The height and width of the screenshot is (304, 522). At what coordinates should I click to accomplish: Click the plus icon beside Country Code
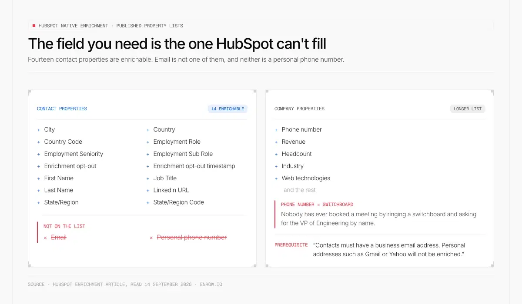coord(39,142)
